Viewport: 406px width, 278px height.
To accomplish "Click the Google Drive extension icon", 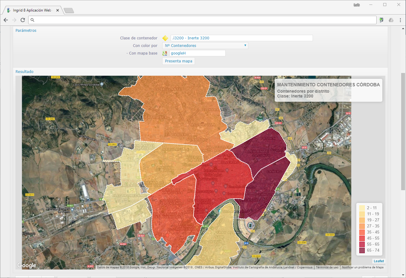I will pyautogui.click(x=391, y=20).
